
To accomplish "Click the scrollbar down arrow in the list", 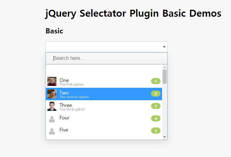I will point(165,137).
